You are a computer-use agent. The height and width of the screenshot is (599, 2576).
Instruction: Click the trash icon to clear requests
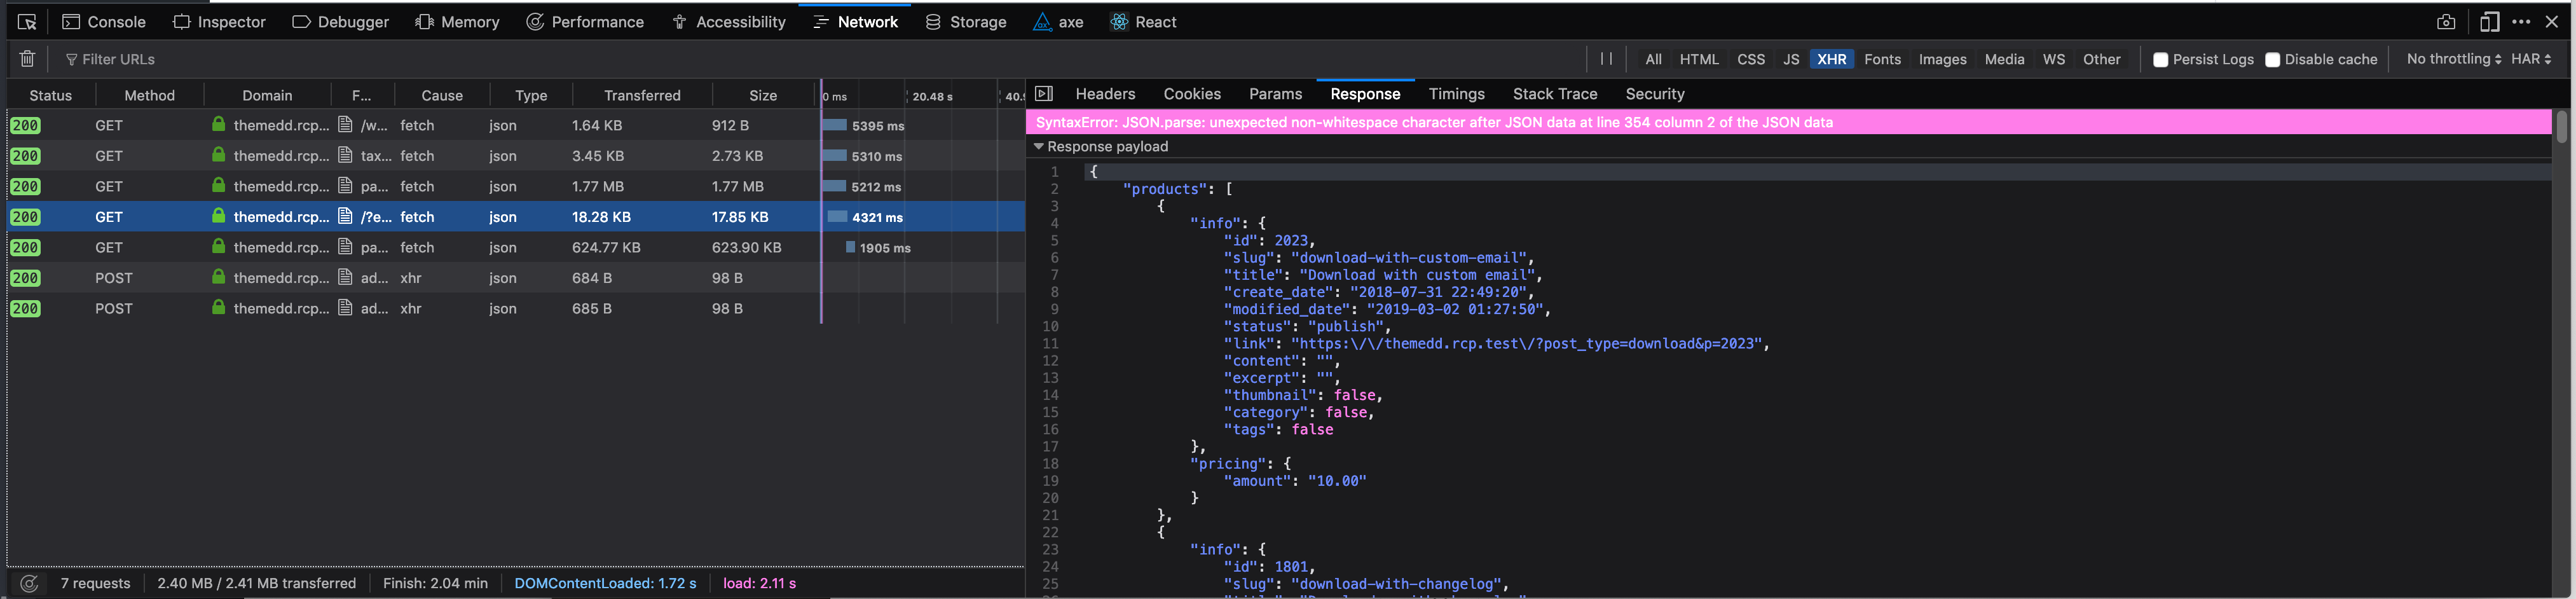(x=27, y=58)
